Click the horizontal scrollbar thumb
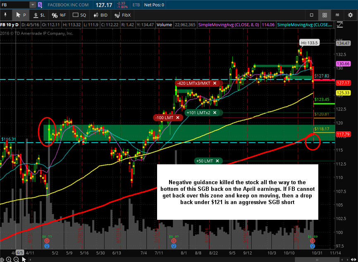Screen dimensions: 358x262 (x=318, y=260)
